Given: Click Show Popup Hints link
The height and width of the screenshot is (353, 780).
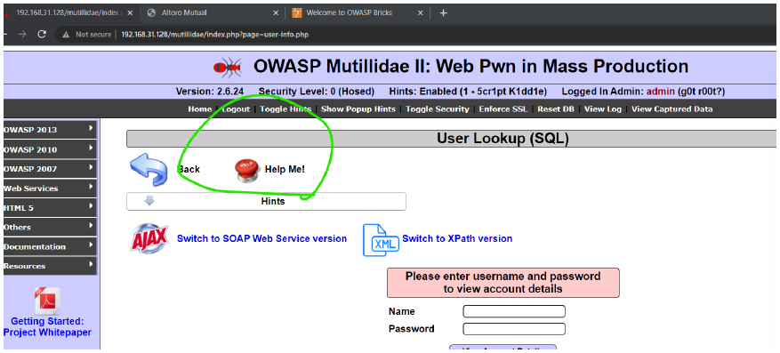Looking at the screenshot, I should tap(358, 109).
